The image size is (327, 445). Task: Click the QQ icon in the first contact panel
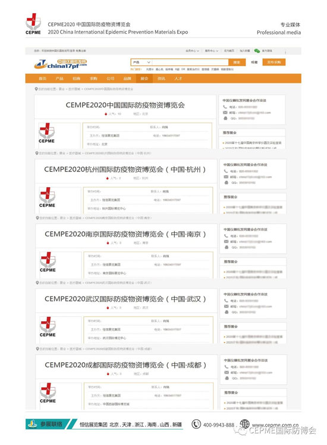coord(225,118)
